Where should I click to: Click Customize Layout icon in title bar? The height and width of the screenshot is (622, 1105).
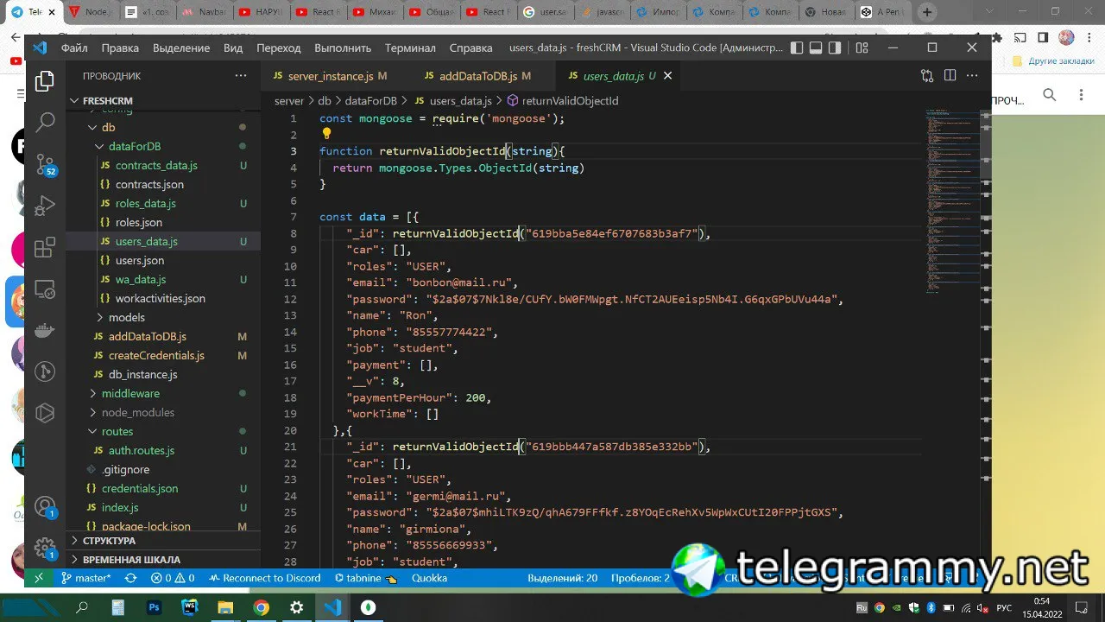(x=862, y=48)
